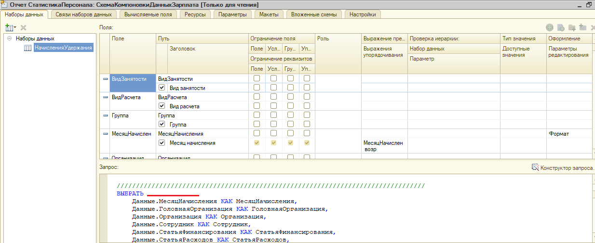Screen dimensions: 595x243
Task: Click the add table with plus icon
Action: (x=582, y=28)
